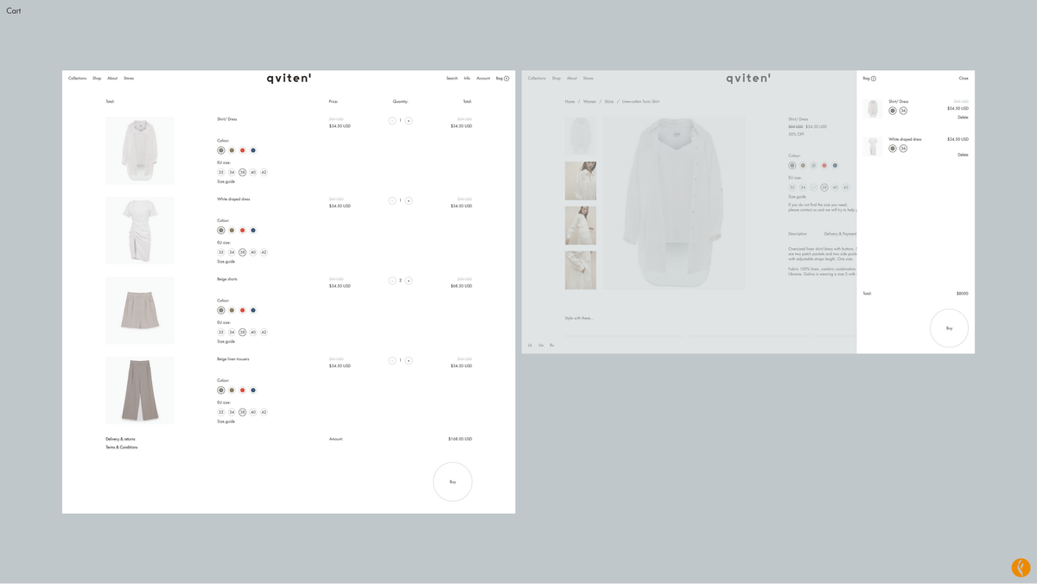1037x584 pixels.
Task: Open the Beige shorts image in cart
Action: tap(140, 310)
